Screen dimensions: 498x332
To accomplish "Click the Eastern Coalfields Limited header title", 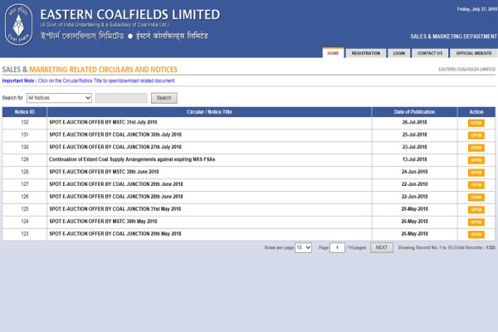I will [x=130, y=15].
